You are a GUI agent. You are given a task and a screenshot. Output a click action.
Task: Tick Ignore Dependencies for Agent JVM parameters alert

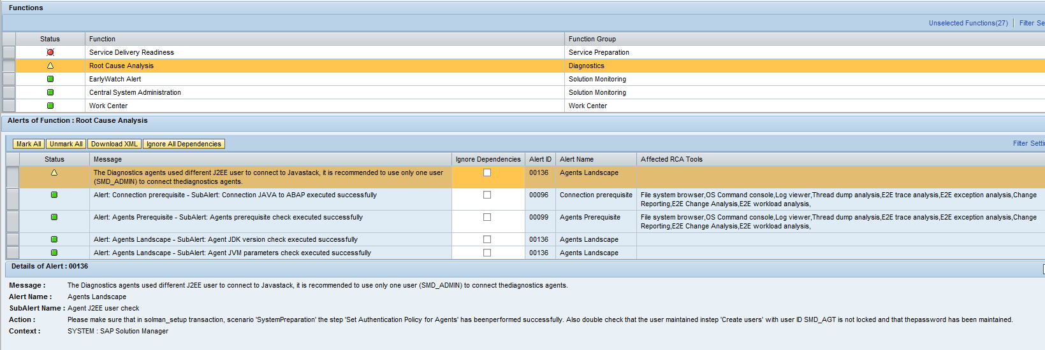coord(487,253)
